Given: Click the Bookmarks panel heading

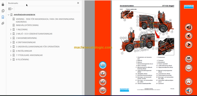Looking at the screenshot, I should click(x=13, y=3).
